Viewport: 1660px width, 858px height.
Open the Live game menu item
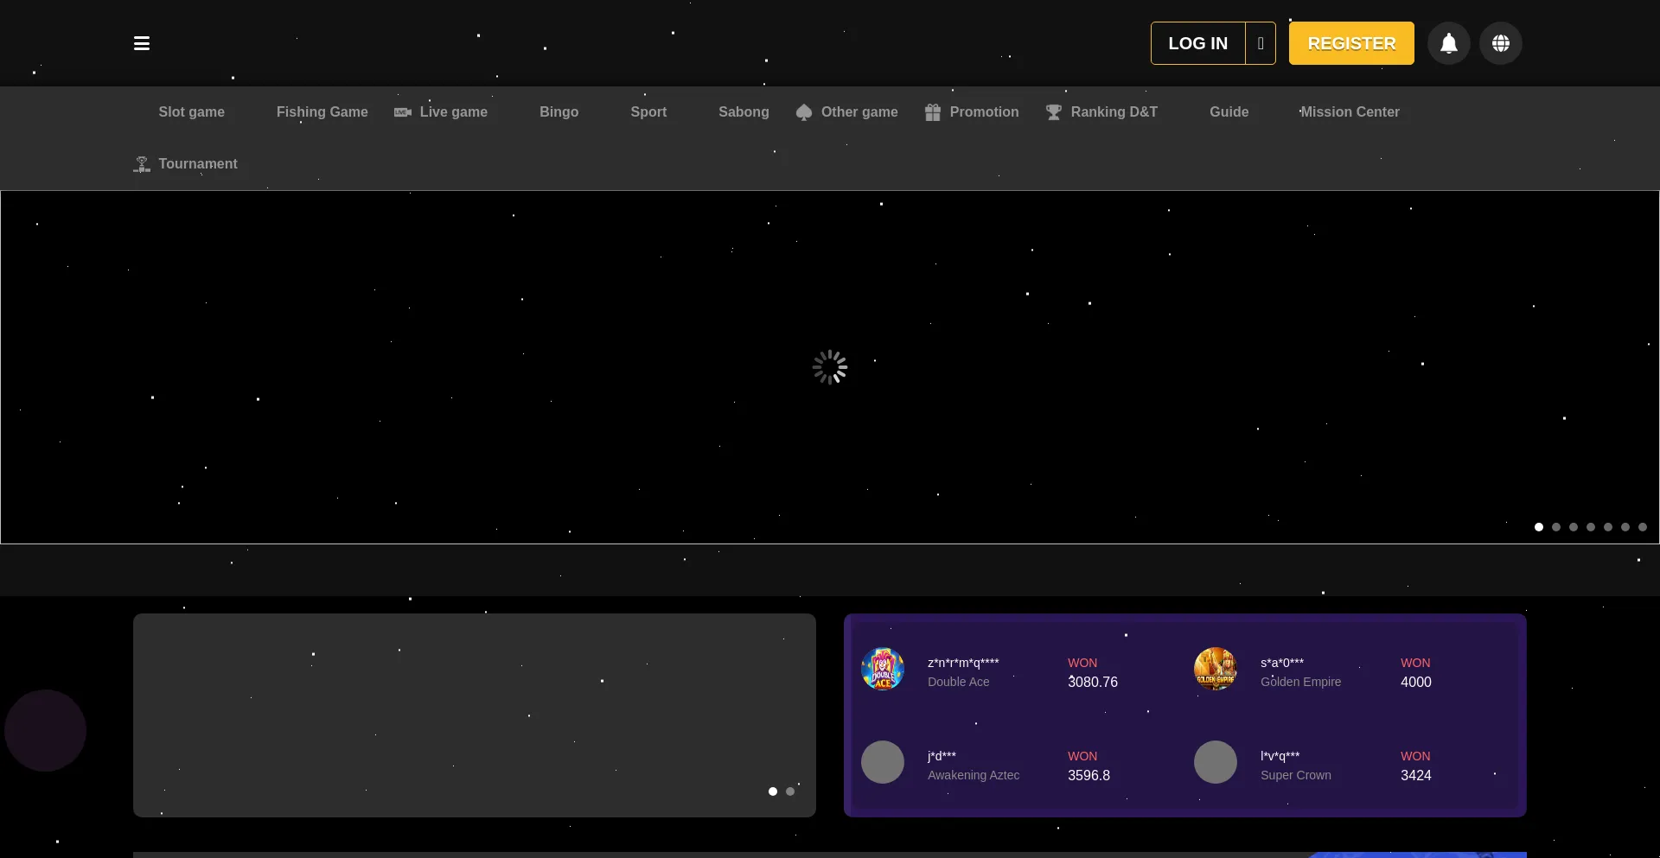coord(454,112)
